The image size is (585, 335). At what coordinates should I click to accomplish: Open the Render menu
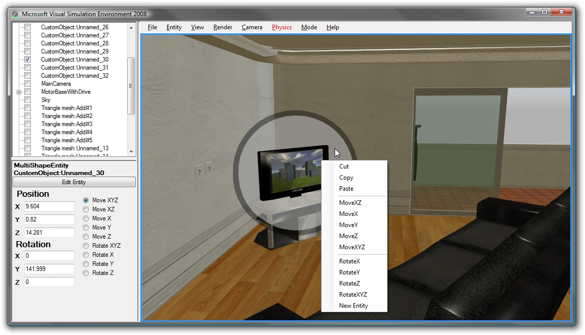223,27
